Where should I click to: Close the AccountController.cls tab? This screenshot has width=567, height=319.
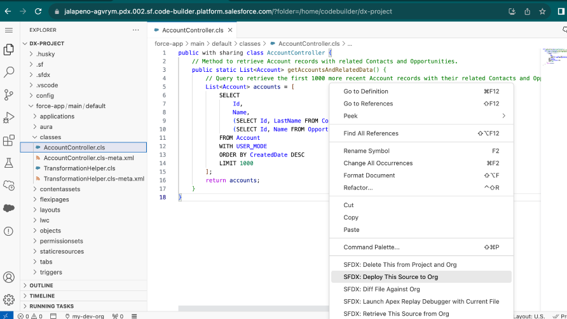[x=230, y=30]
